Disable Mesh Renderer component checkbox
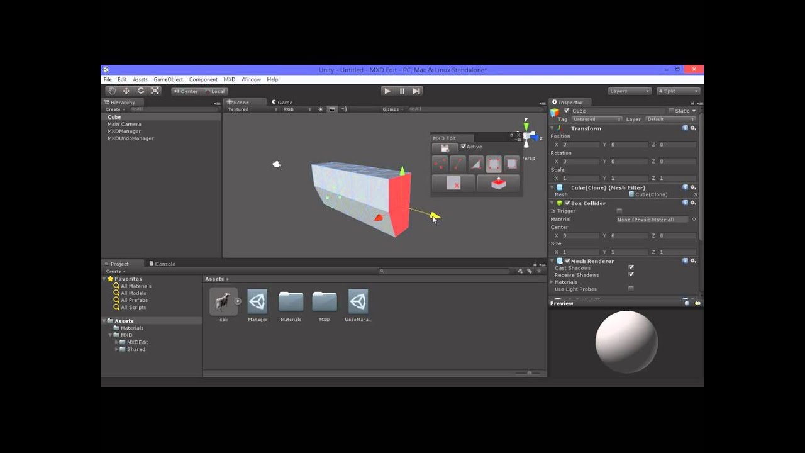Screen dimensions: 805x453 (567, 261)
